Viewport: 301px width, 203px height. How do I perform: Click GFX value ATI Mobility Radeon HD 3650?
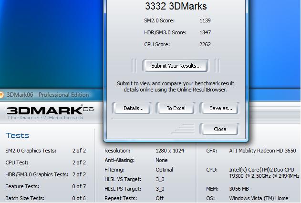(x=262, y=151)
